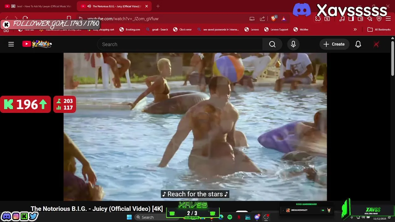Open the eBay shopping cart bookmark

tap(101, 30)
